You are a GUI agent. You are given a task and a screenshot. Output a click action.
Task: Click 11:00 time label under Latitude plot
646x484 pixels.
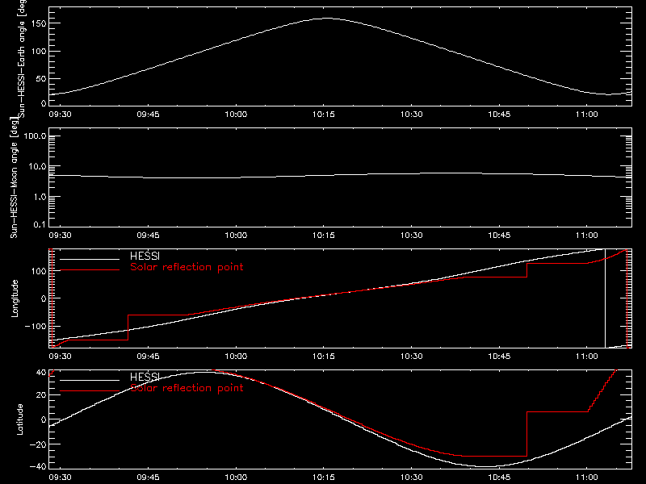pos(587,478)
